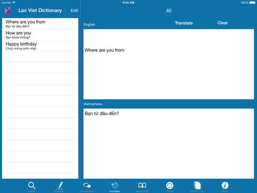Click the clock time in status bar
This screenshot has height=193, width=257.
coord(128,3)
